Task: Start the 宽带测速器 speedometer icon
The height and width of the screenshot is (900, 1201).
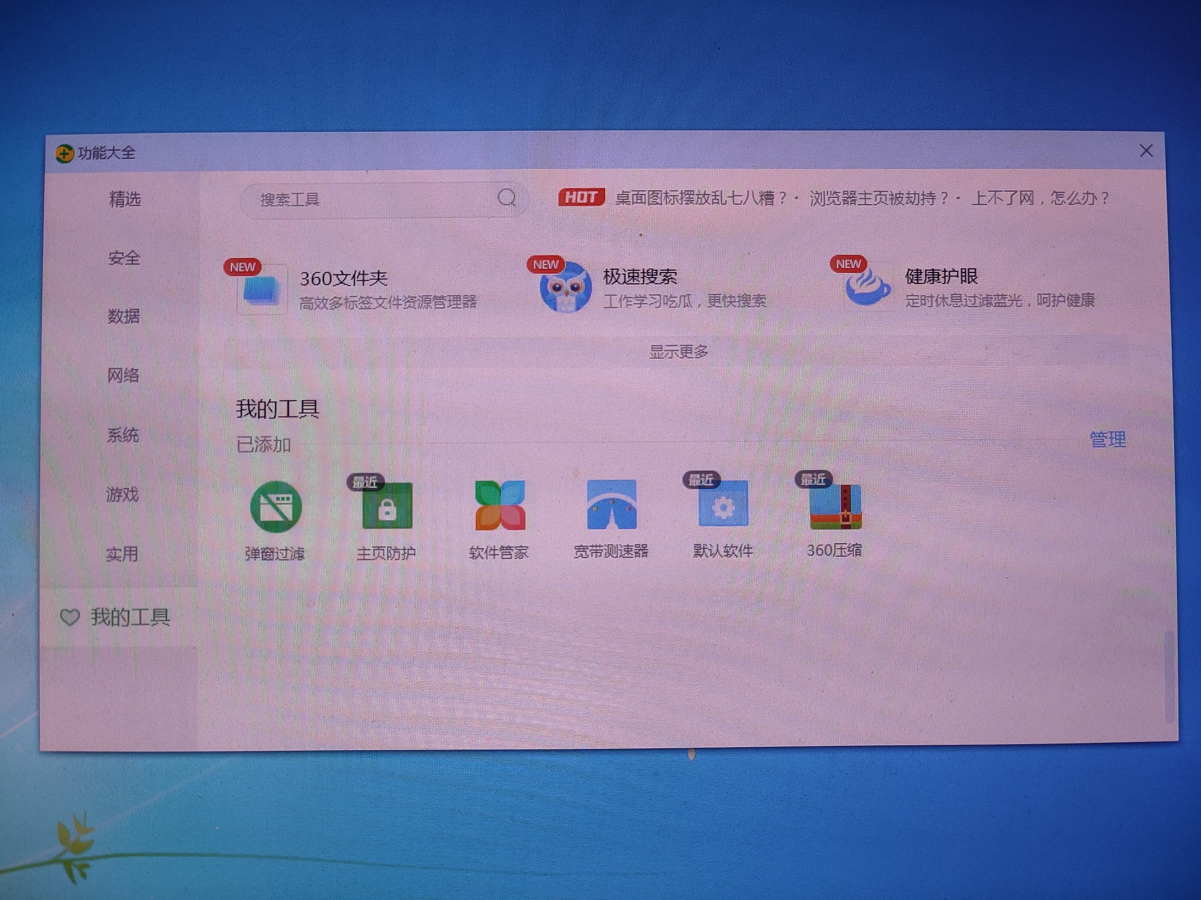Action: point(611,504)
